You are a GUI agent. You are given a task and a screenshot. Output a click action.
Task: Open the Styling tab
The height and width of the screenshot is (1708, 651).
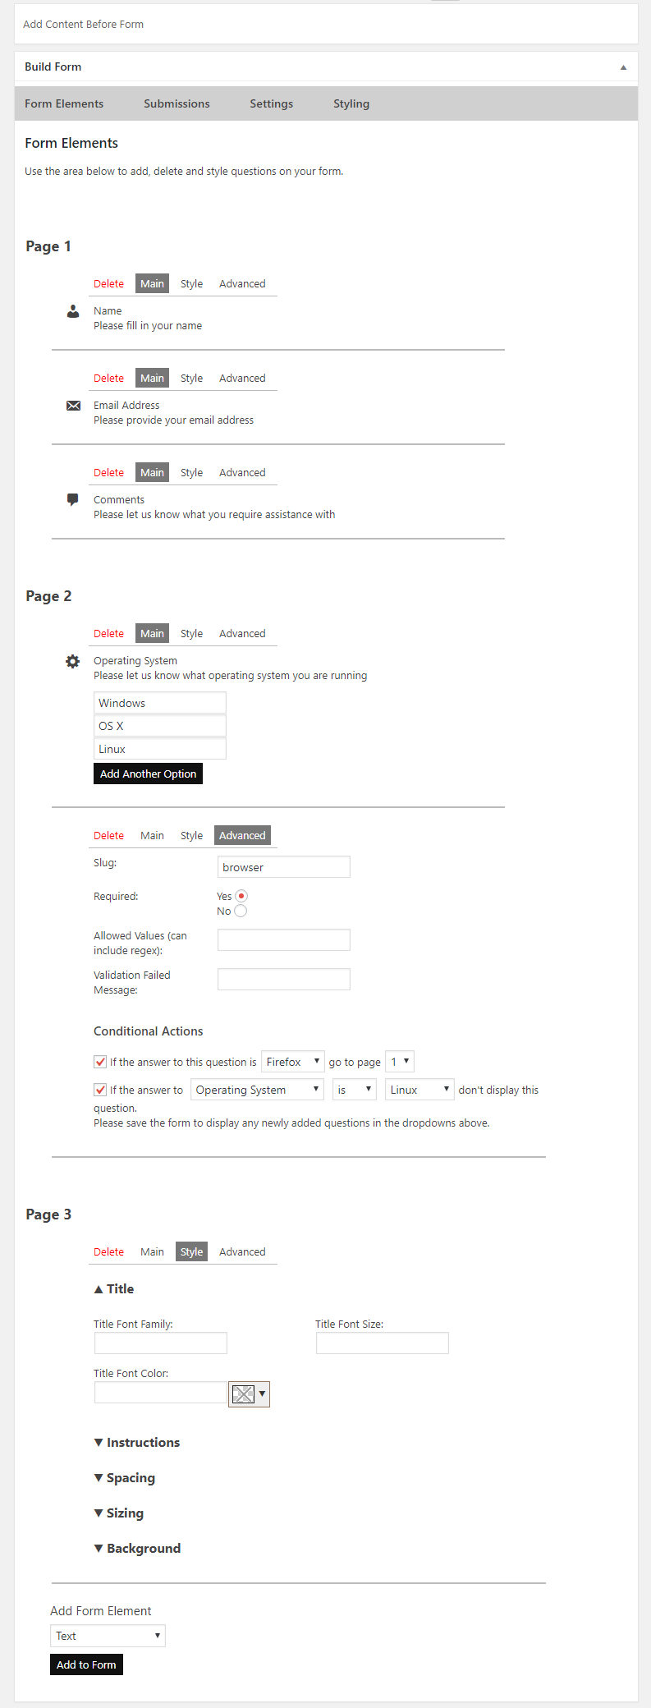[351, 103]
